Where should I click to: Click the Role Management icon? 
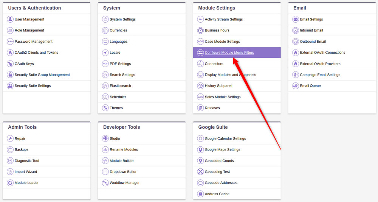(x=10, y=30)
